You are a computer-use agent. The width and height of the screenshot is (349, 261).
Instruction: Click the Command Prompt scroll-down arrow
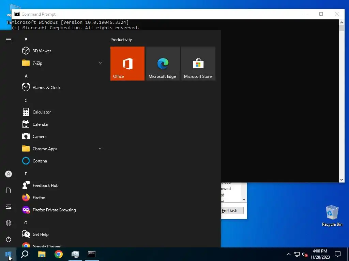tap(342, 180)
